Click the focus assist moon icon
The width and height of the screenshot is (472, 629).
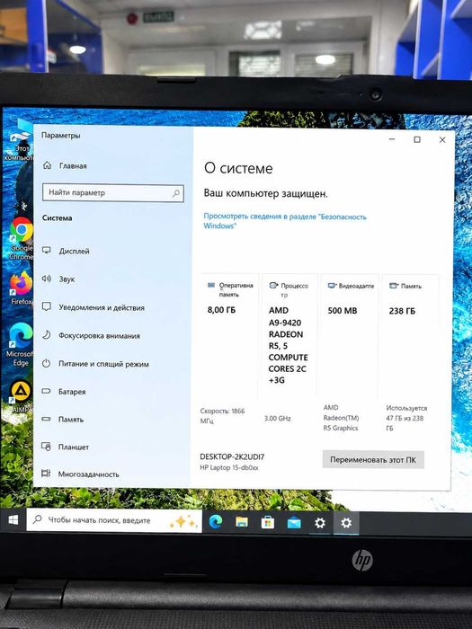47,335
